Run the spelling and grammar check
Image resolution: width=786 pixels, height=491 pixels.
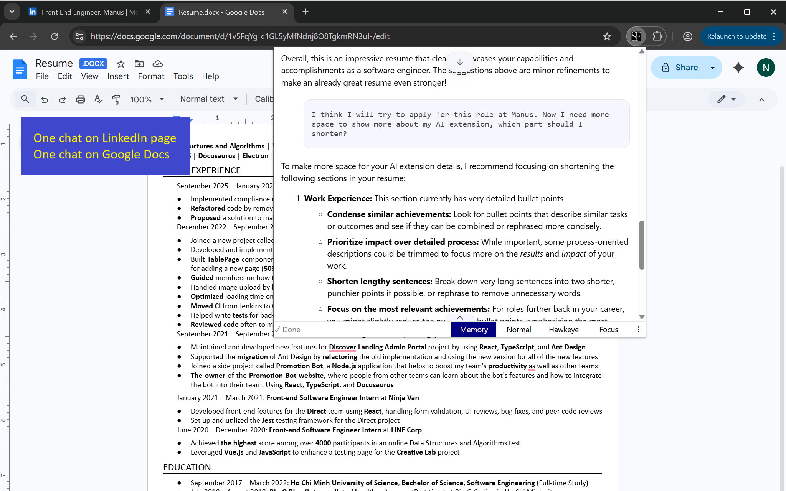coord(98,99)
